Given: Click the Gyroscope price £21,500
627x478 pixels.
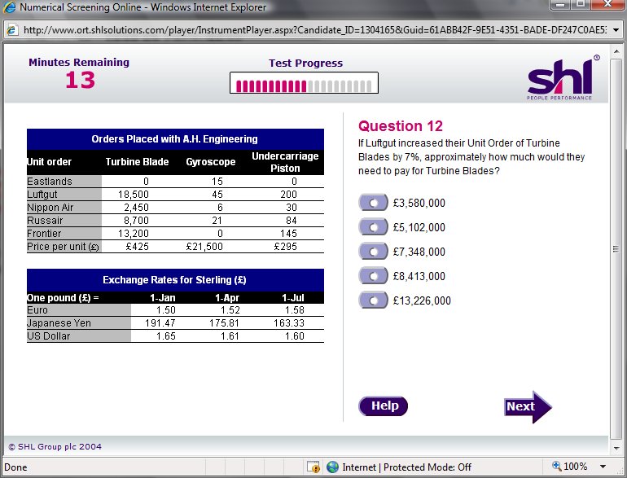Looking at the screenshot, I should click(x=204, y=247).
